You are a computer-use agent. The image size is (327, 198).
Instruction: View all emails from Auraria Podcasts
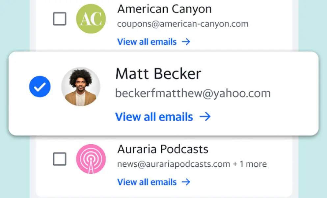pyautogui.click(x=154, y=182)
